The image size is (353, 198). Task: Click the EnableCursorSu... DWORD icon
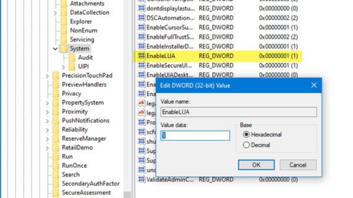142,28
